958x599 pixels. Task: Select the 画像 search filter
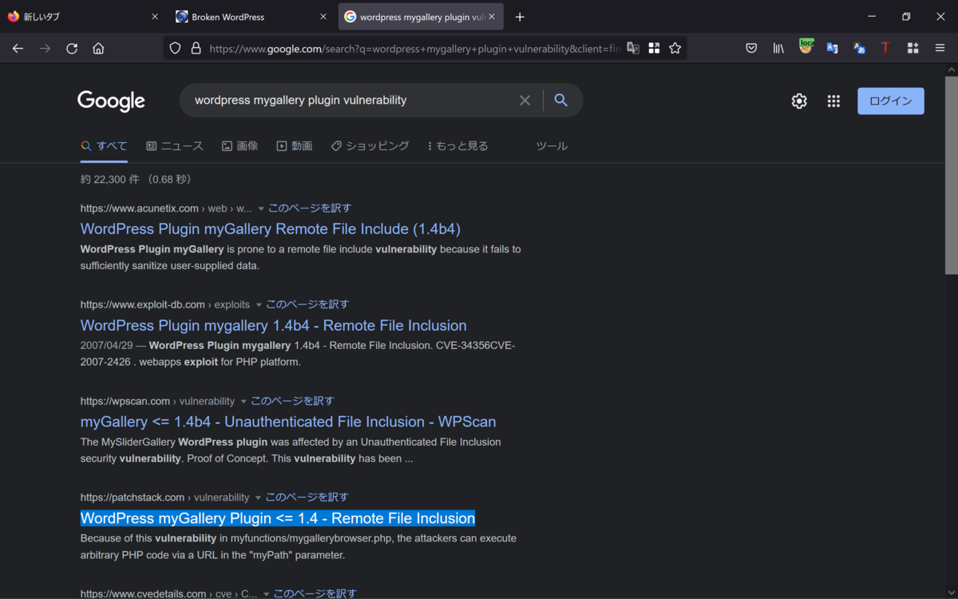[x=239, y=146]
